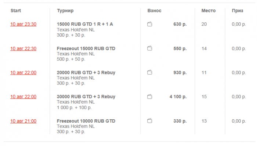257x146 pixels.
Task: Select 30000 RUB GTD + 3 Rebuy title
Action: point(86,97)
